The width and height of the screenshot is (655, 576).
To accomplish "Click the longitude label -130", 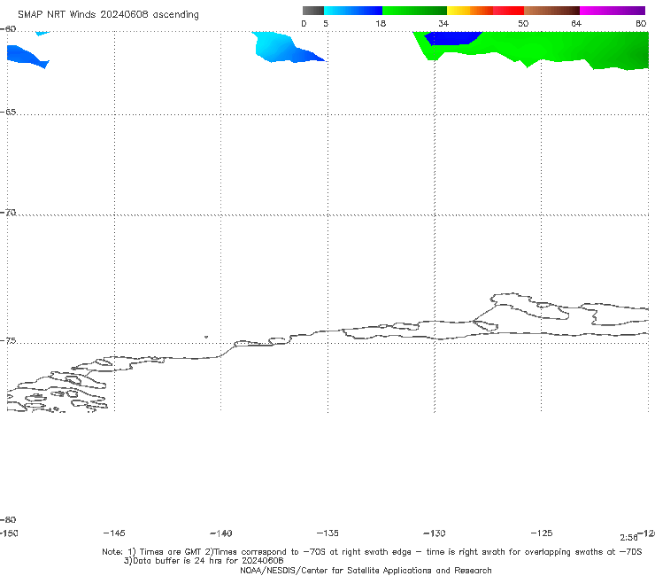I will [x=435, y=533].
